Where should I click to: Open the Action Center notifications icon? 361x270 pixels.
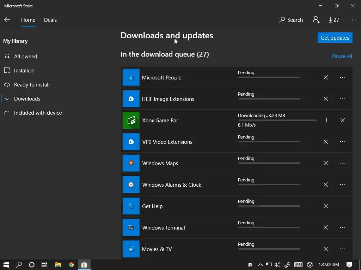(349, 265)
